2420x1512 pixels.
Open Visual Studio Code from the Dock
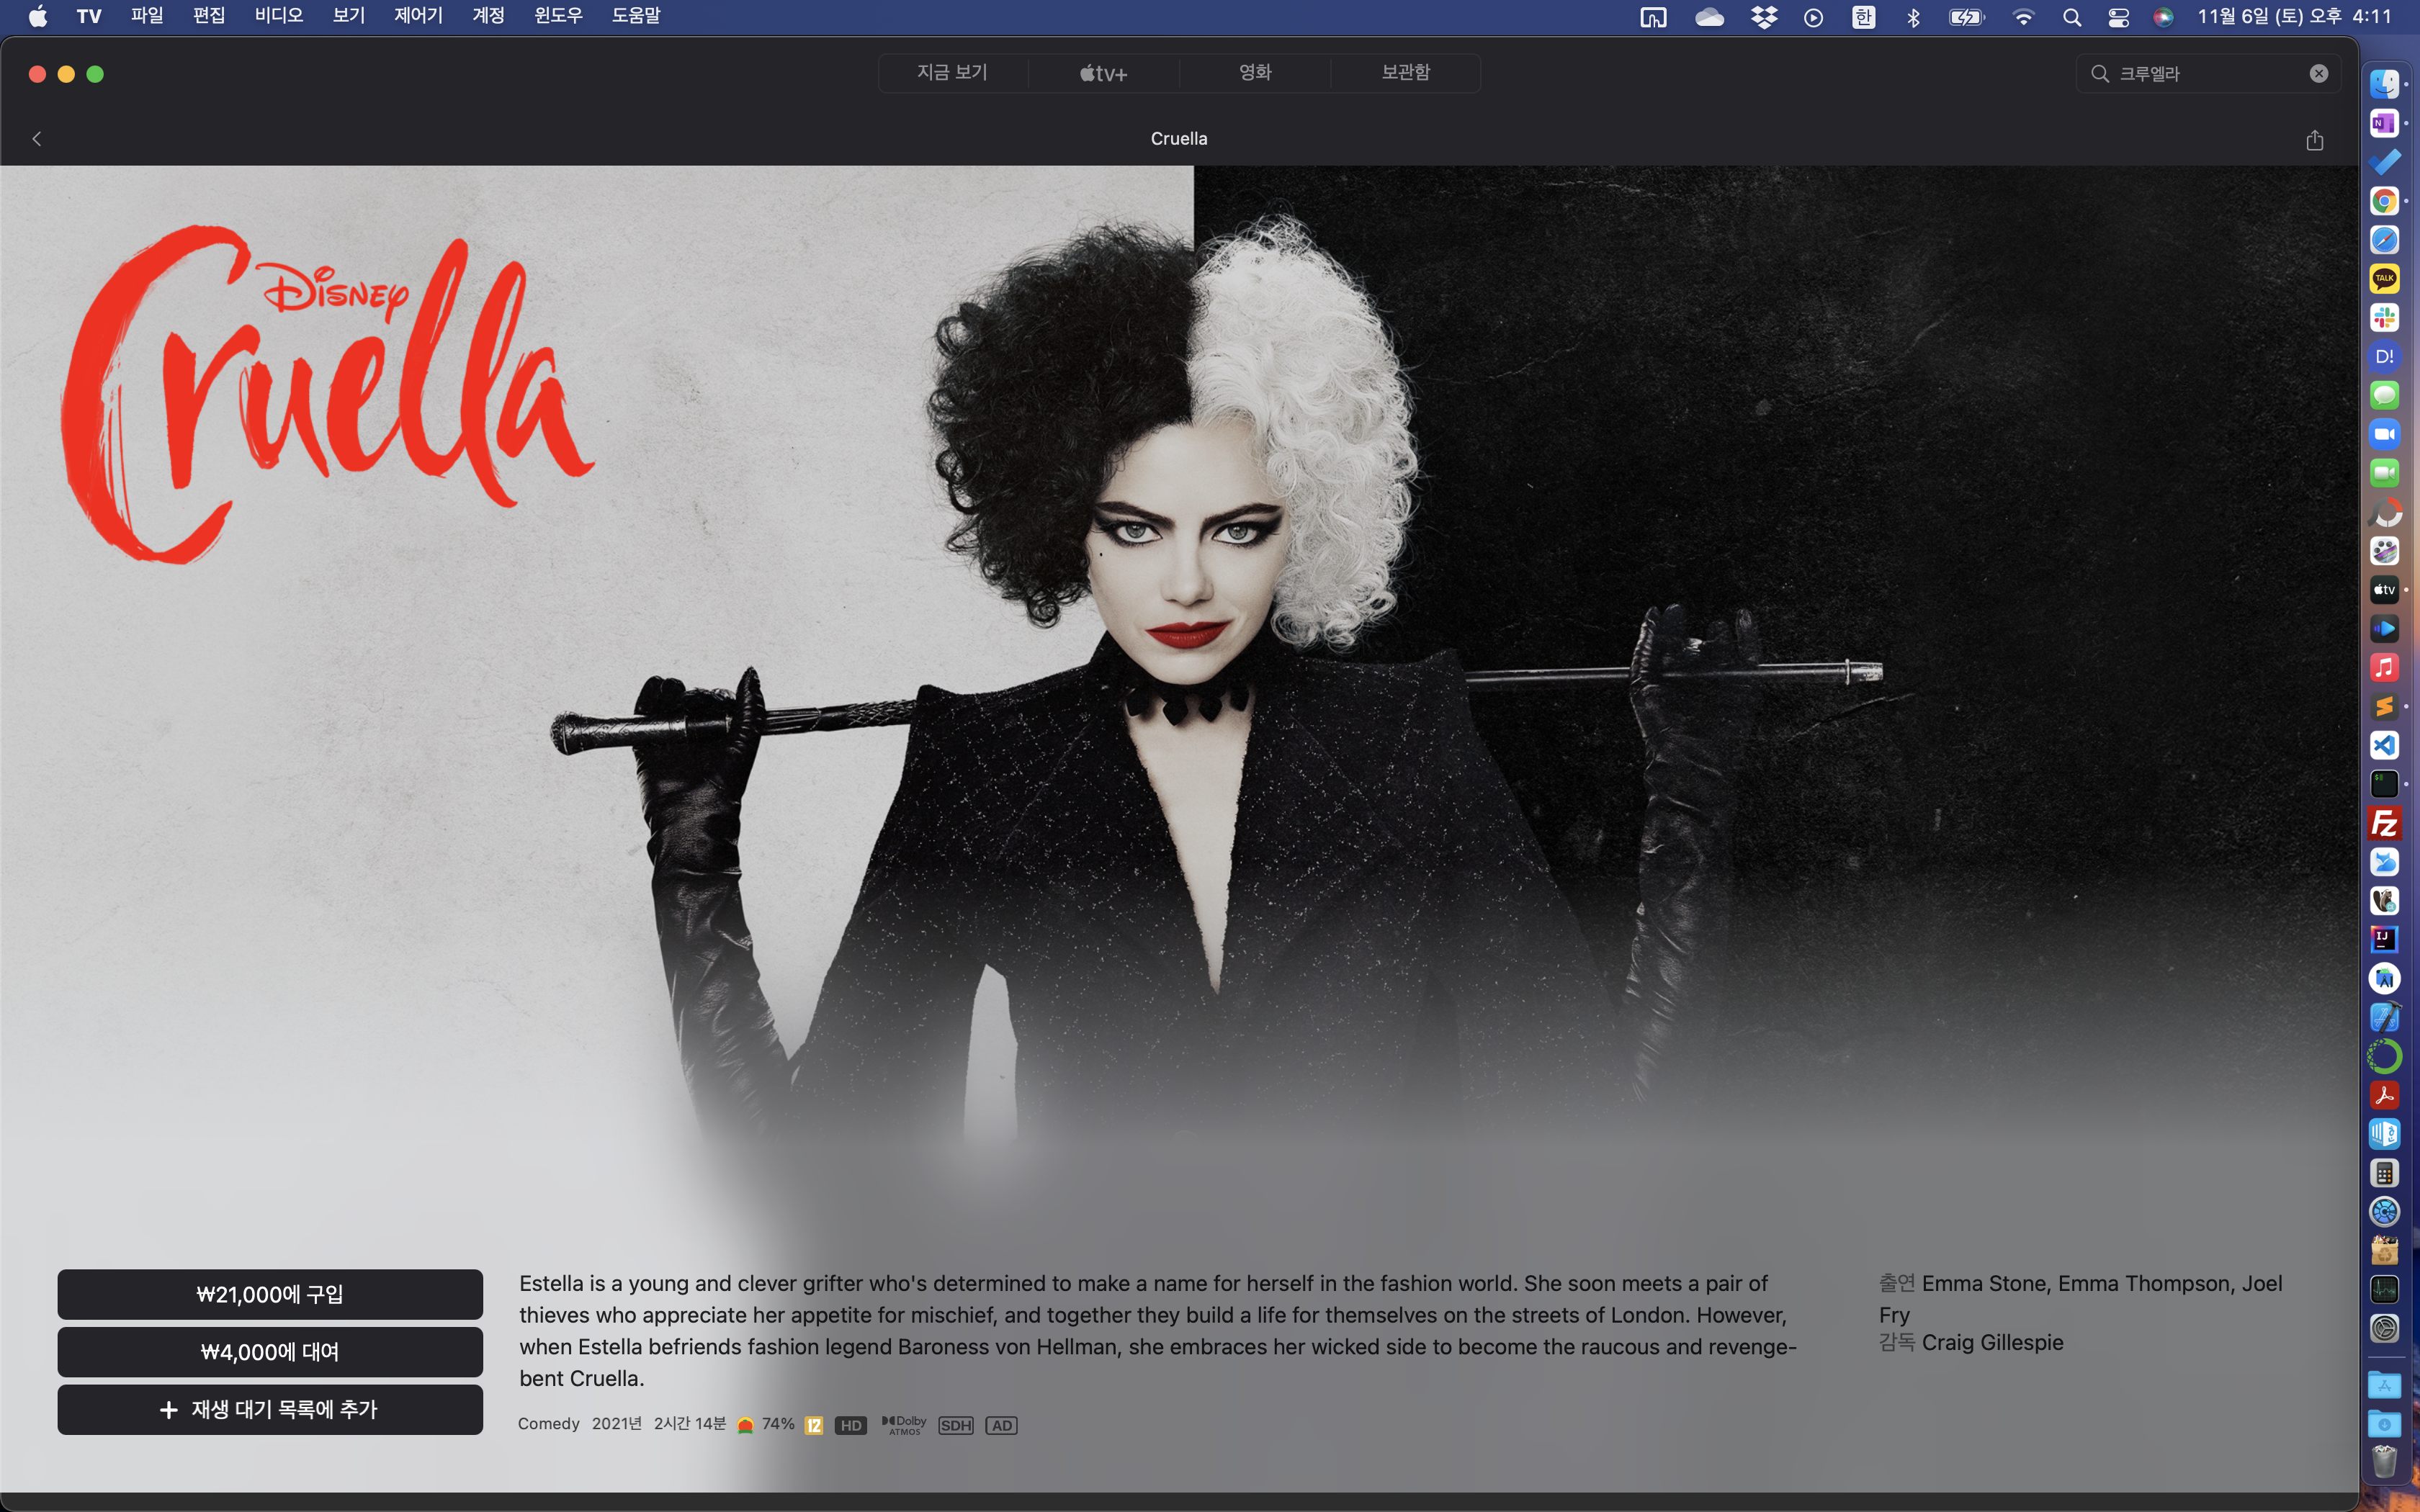click(2384, 745)
